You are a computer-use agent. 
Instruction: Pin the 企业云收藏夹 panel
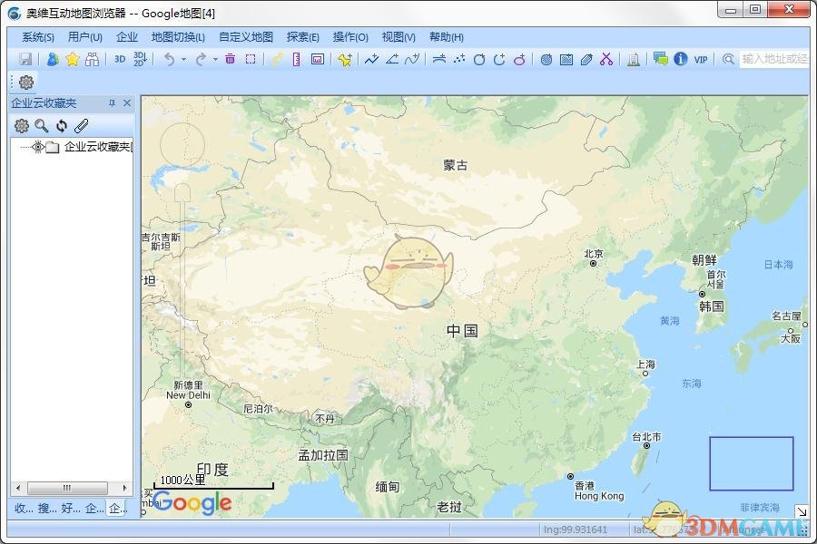[x=113, y=102]
